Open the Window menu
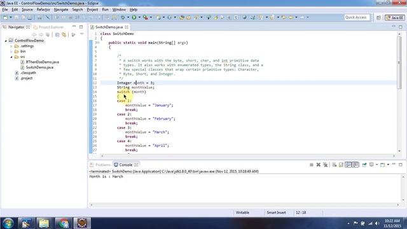Viewport: 407px width, 229px height. 119,10
